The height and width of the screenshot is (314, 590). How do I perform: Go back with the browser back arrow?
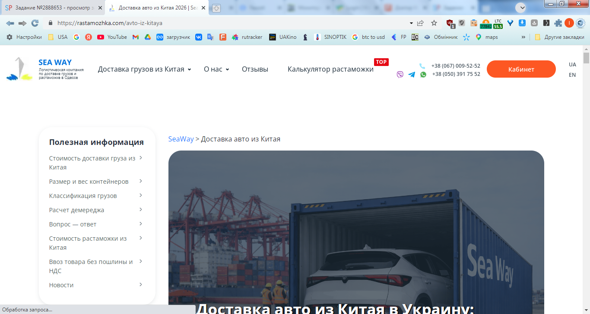click(10, 23)
